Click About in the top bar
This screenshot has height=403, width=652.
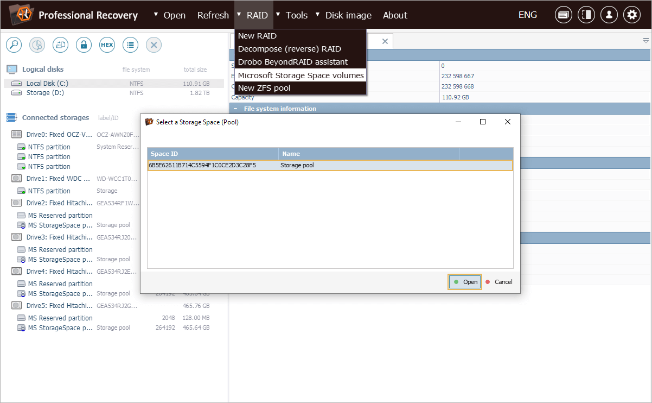point(395,15)
